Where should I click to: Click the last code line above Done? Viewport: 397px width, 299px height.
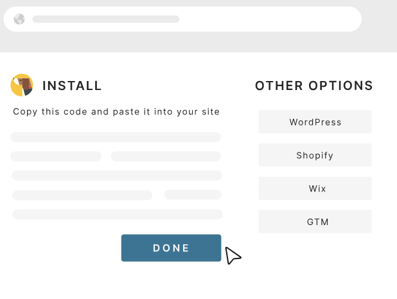point(117,214)
